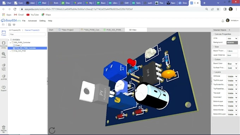Expand the Kria_mini_PCB folder
The height and width of the screenshot is (135, 240).
coord(10,51)
